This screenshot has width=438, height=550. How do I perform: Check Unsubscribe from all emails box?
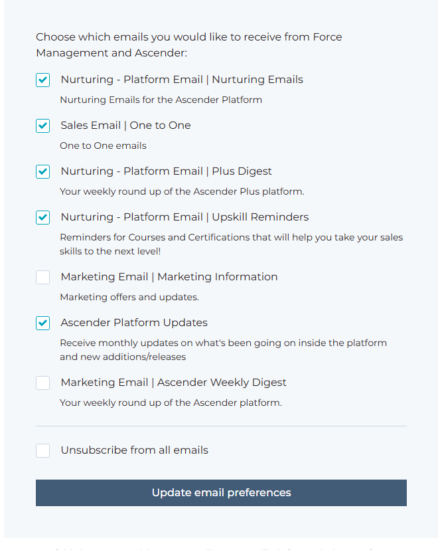[x=42, y=451]
